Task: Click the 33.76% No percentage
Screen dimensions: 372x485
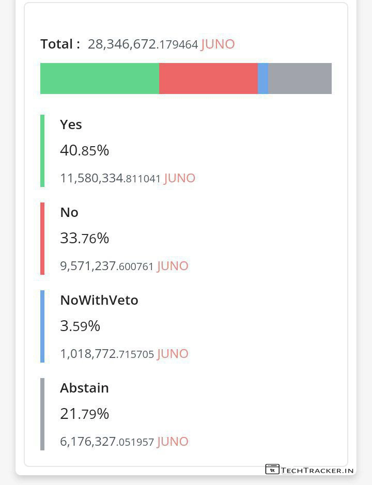Action: [x=84, y=238]
